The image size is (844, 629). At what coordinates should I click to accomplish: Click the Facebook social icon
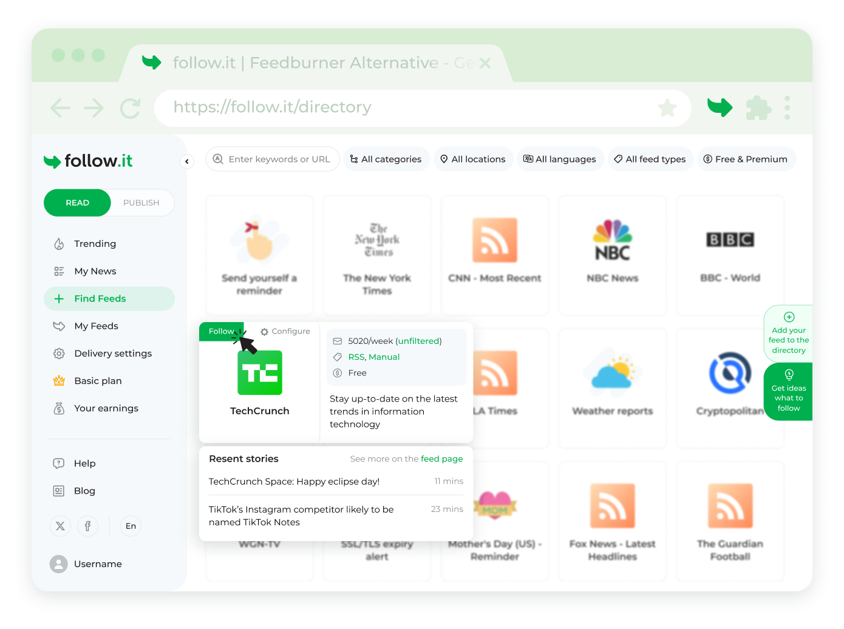(87, 526)
